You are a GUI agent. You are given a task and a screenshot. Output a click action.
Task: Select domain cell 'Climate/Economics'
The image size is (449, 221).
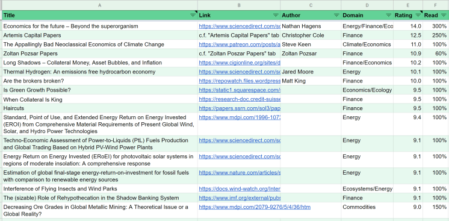[367, 45]
